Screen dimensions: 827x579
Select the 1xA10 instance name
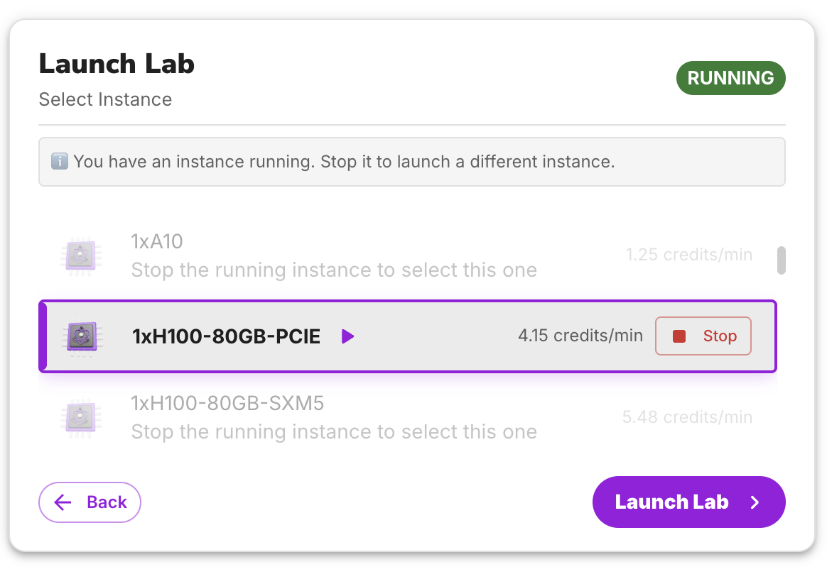(157, 242)
